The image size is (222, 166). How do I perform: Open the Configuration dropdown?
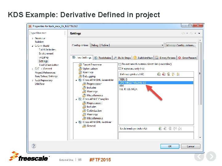(127, 45)
